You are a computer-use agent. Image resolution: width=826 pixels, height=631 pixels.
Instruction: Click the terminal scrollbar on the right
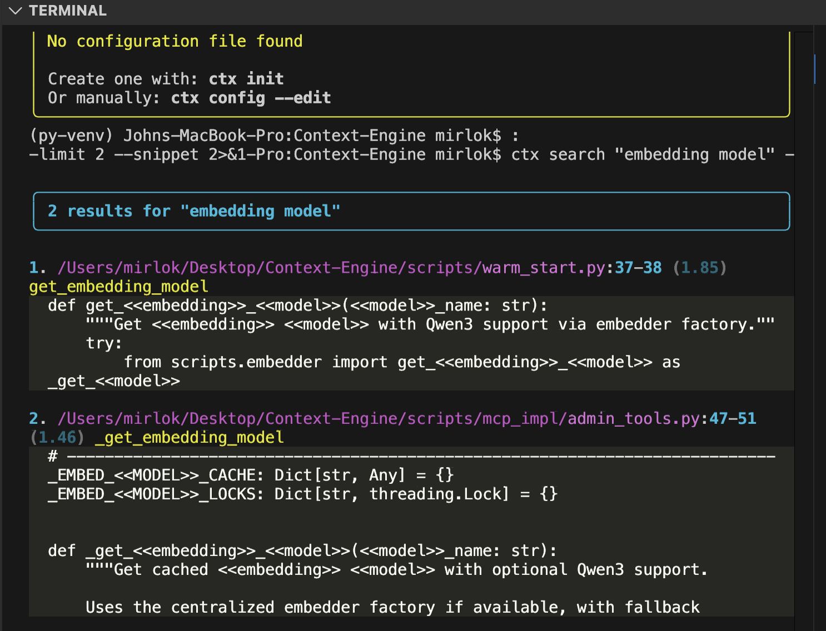(814, 69)
